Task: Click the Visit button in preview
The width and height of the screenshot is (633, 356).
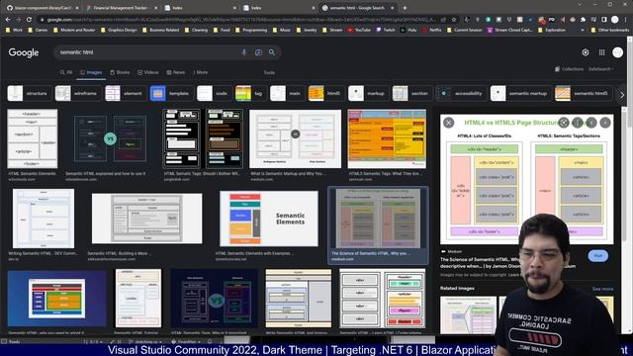Action: coord(597,256)
